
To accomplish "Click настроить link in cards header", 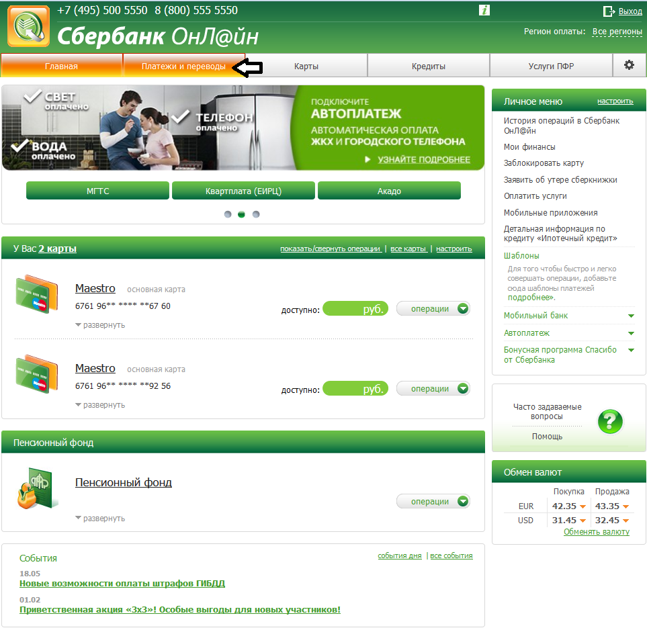I will pyautogui.click(x=454, y=249).
